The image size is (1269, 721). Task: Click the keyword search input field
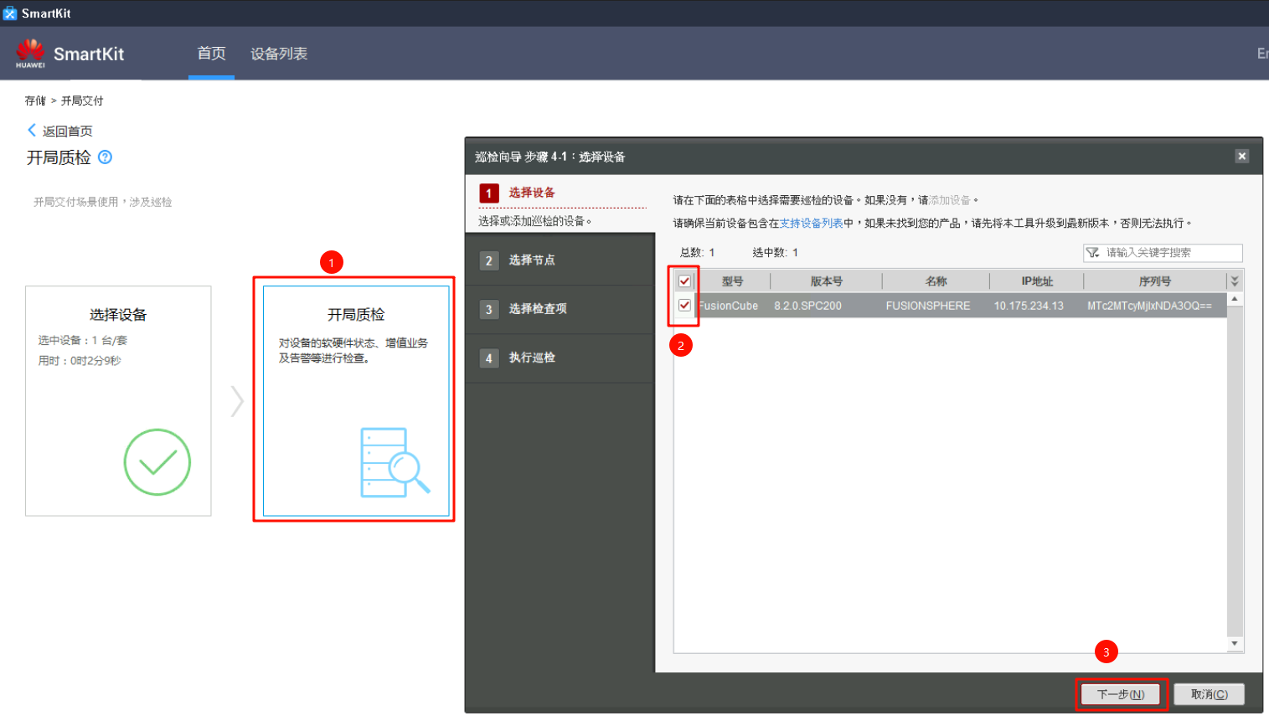[x=1171, y=253]
